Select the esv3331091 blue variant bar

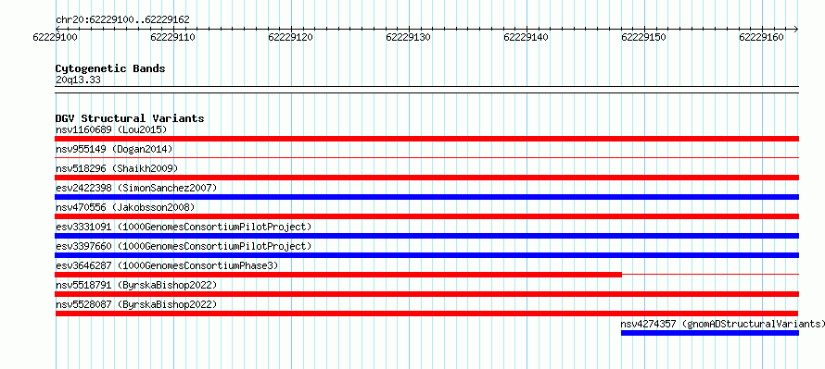(426, 236)
